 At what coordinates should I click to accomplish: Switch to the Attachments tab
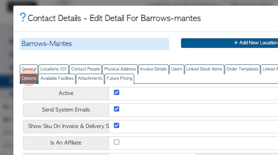pyautogui.click(x=90, y=79)
